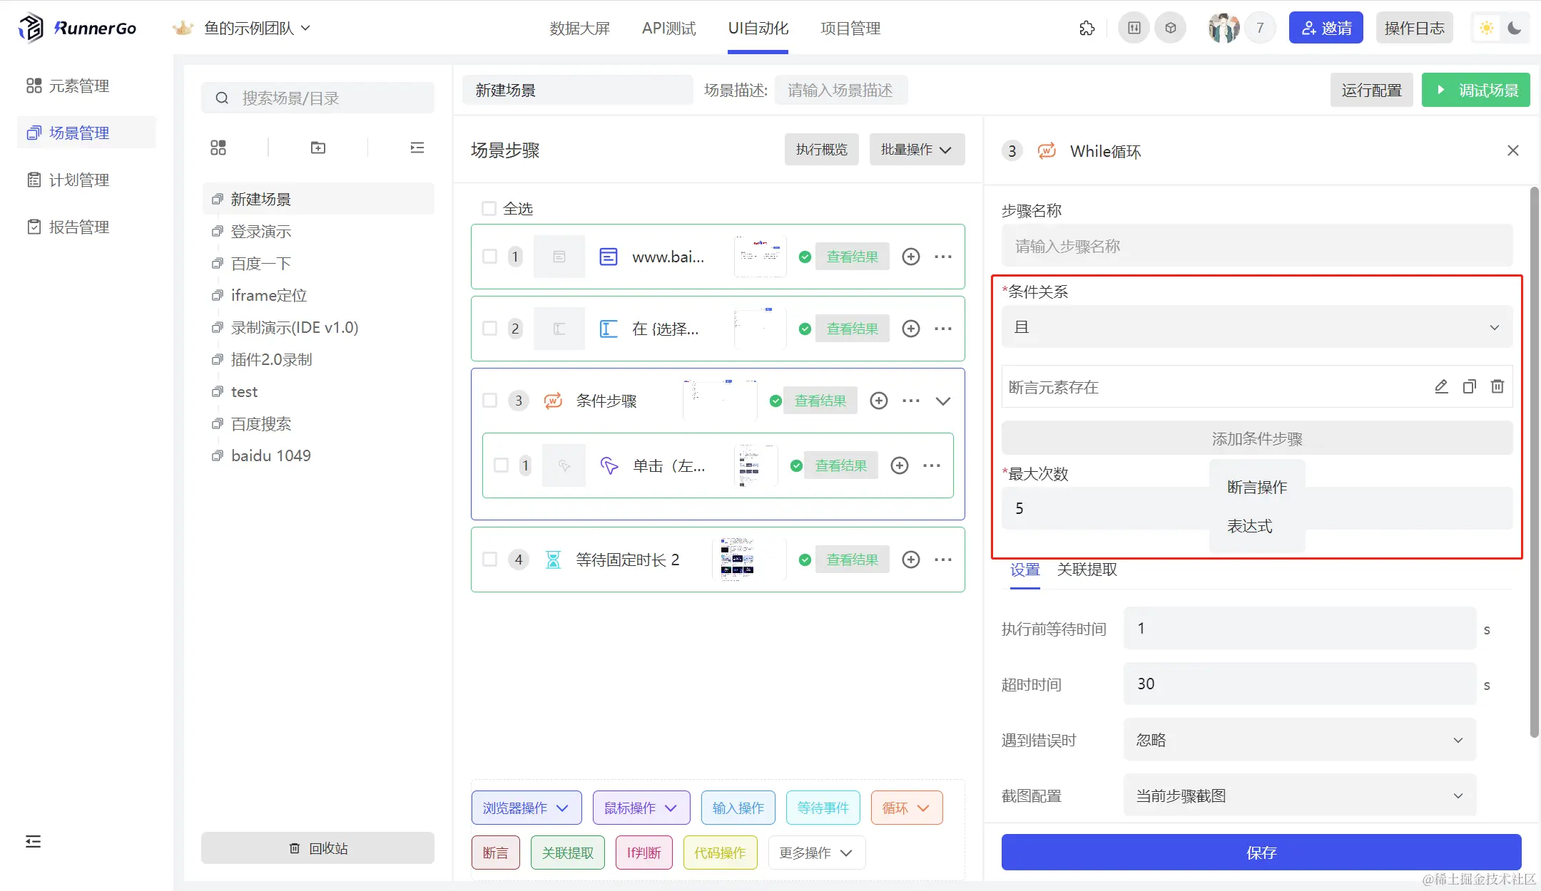Tick the checkbox for step 2

coord(489,329)
